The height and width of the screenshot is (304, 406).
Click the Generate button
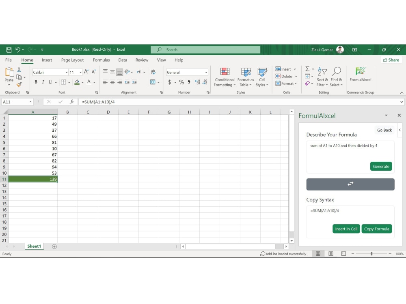[x=381, y=166]
